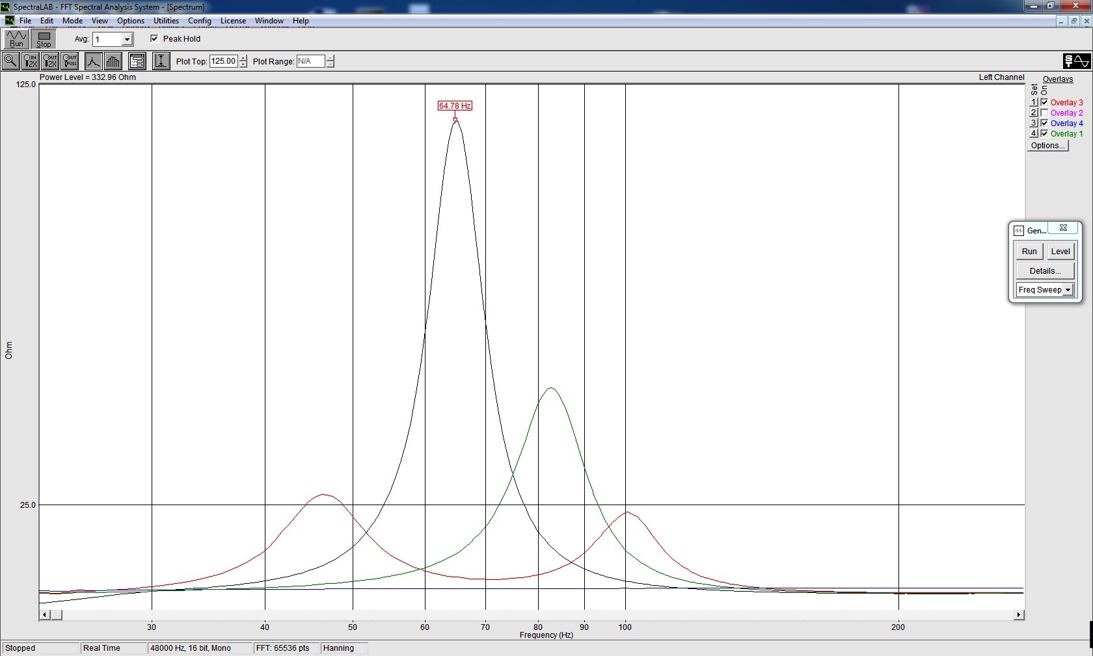Disable the Overlay 4 checkbox
This screenshot has width=1093, height=656.
pos(1044,124)
